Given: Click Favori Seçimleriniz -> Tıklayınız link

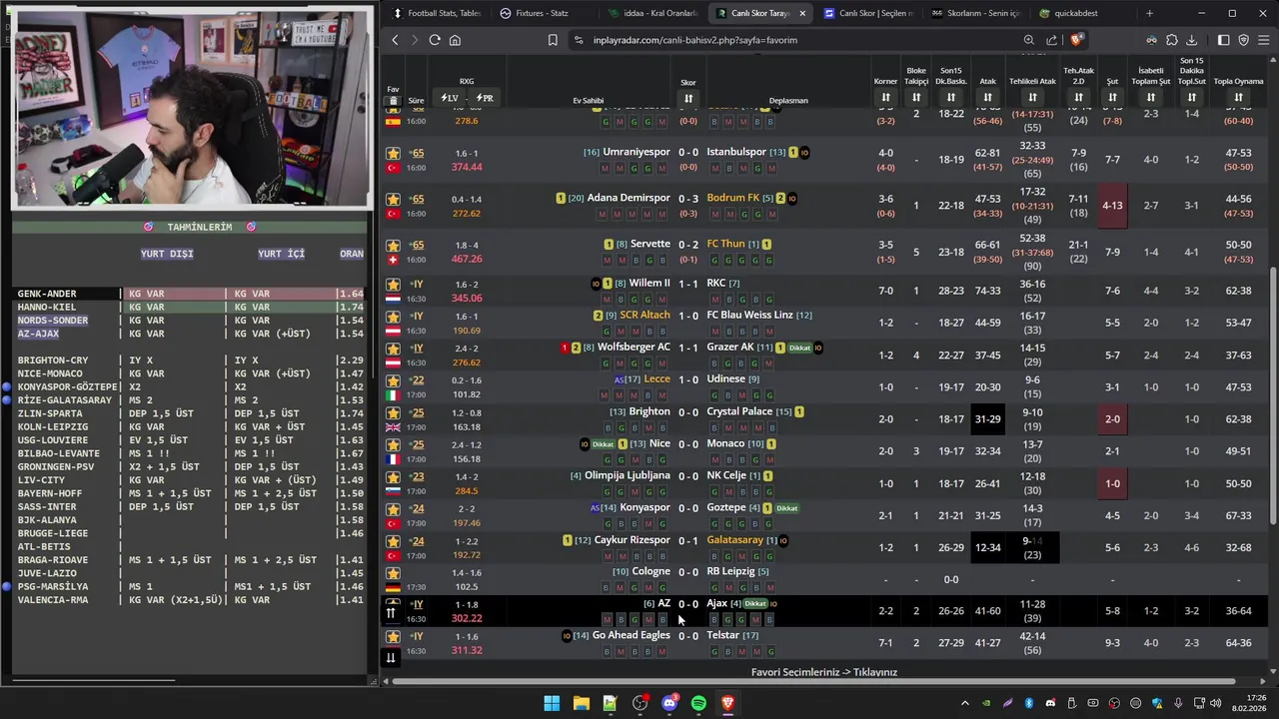Looking at the screenshot, I should [824, 672].
